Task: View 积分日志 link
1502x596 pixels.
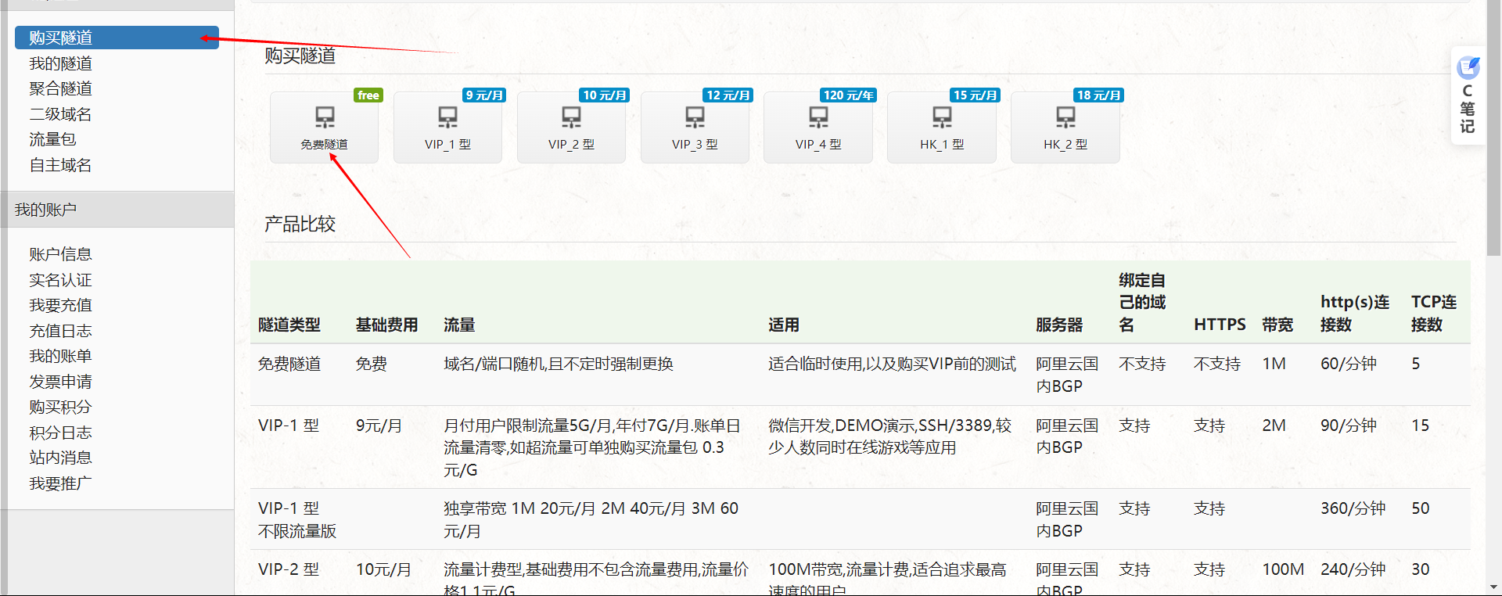Action: coord(61,433)
